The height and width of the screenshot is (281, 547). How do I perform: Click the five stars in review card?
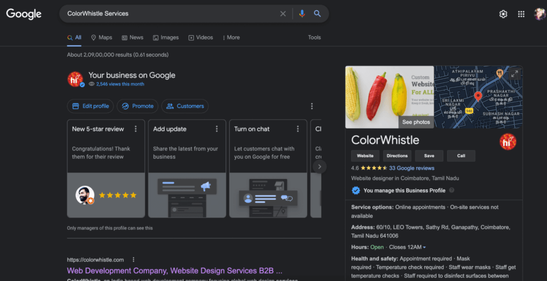click(118, 195)
